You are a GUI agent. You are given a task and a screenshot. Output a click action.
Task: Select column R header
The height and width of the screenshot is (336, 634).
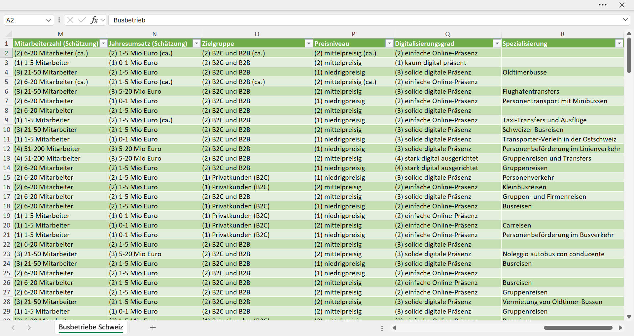[562, 34]
